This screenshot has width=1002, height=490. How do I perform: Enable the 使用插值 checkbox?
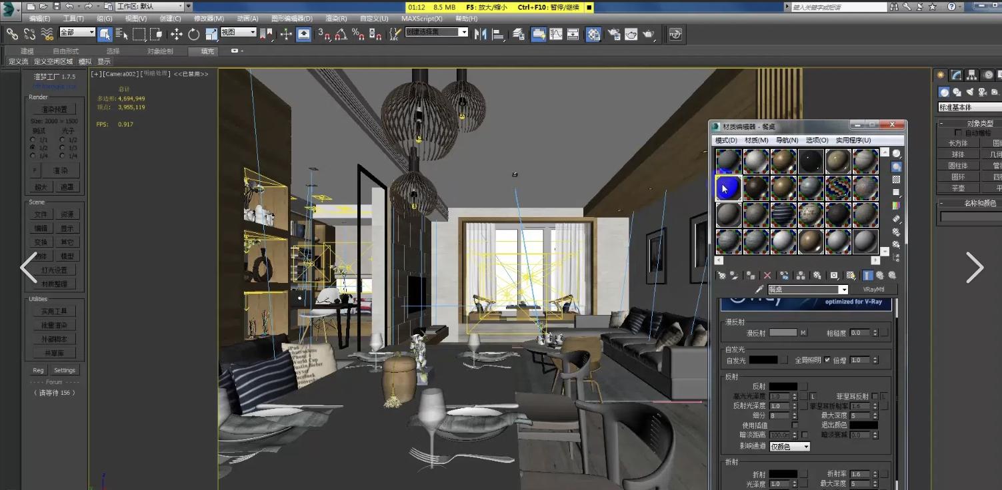(795, 425)
